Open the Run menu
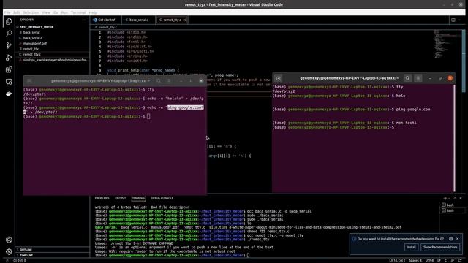468x263 pixels. [64, 12]
